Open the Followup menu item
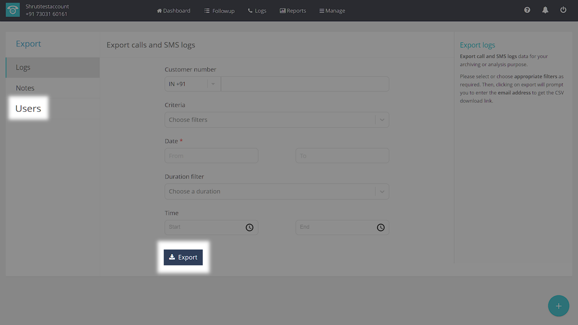The width and height of the screenshot is (578, 325). [219, 10]
